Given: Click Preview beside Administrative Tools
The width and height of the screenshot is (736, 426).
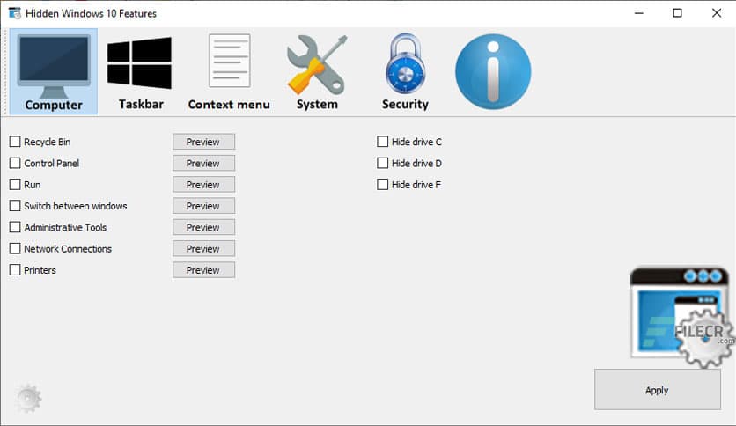Looking at the screenshot, I should pyautogui.click(x=203, y=227).
